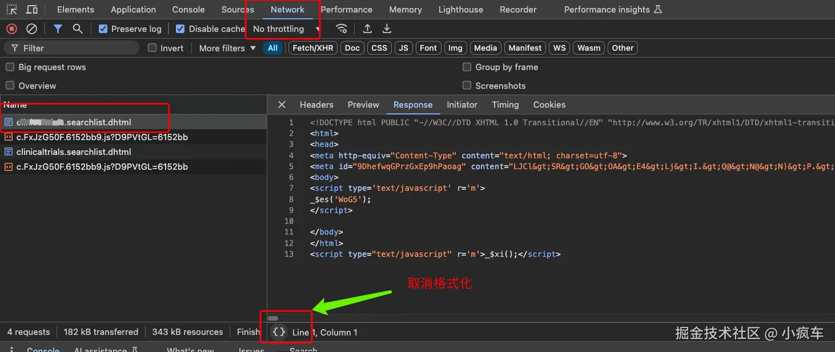Import HAR file with upload icon

pos(367,28)
